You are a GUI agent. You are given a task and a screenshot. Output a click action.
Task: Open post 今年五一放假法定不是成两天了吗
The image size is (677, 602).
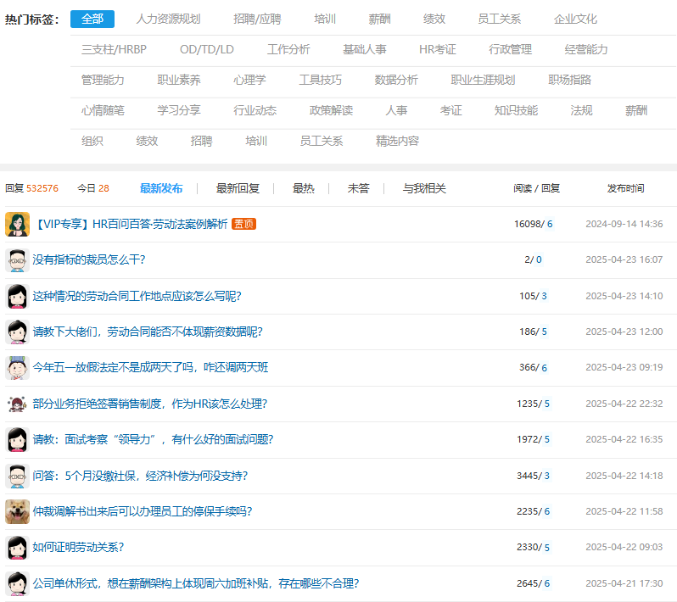point(150,368)
